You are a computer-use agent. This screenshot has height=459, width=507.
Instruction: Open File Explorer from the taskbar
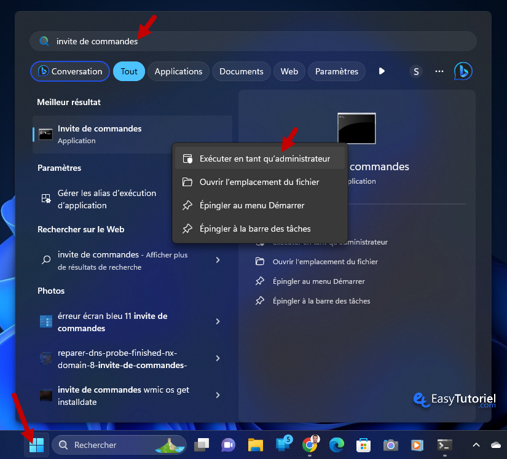click(x=256, y=444)
